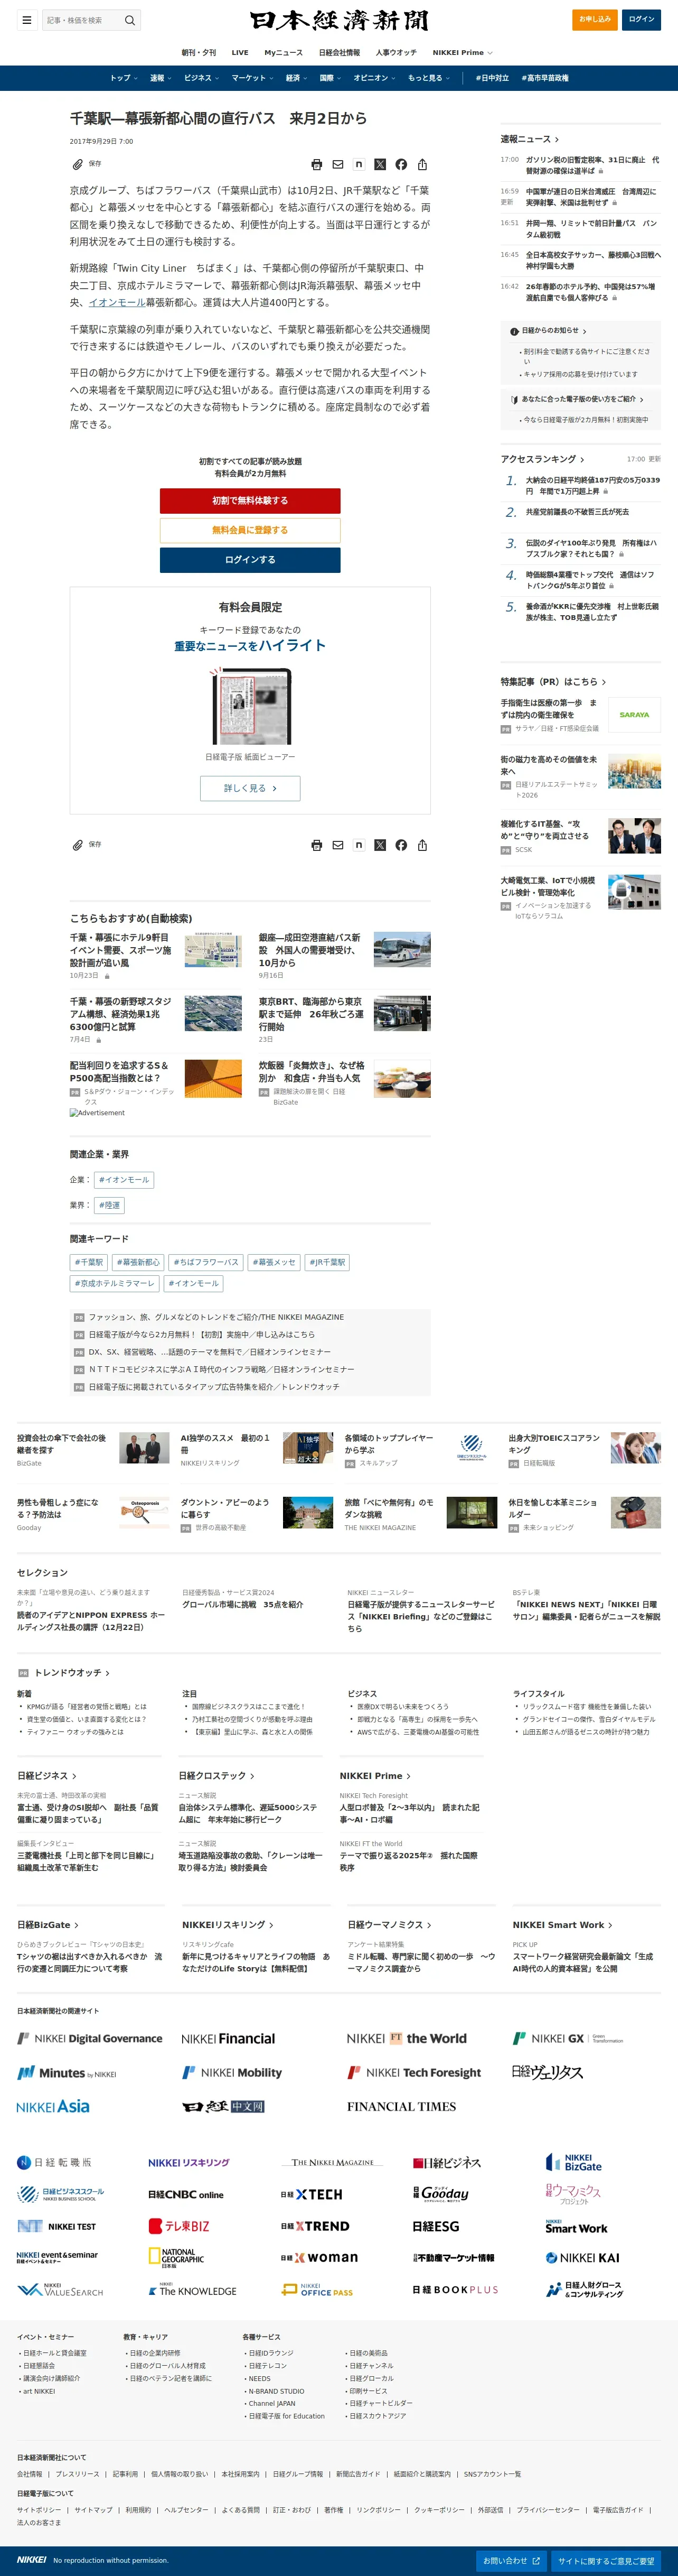Expand 日経からのお知らせ section

[x=548, y=330]
